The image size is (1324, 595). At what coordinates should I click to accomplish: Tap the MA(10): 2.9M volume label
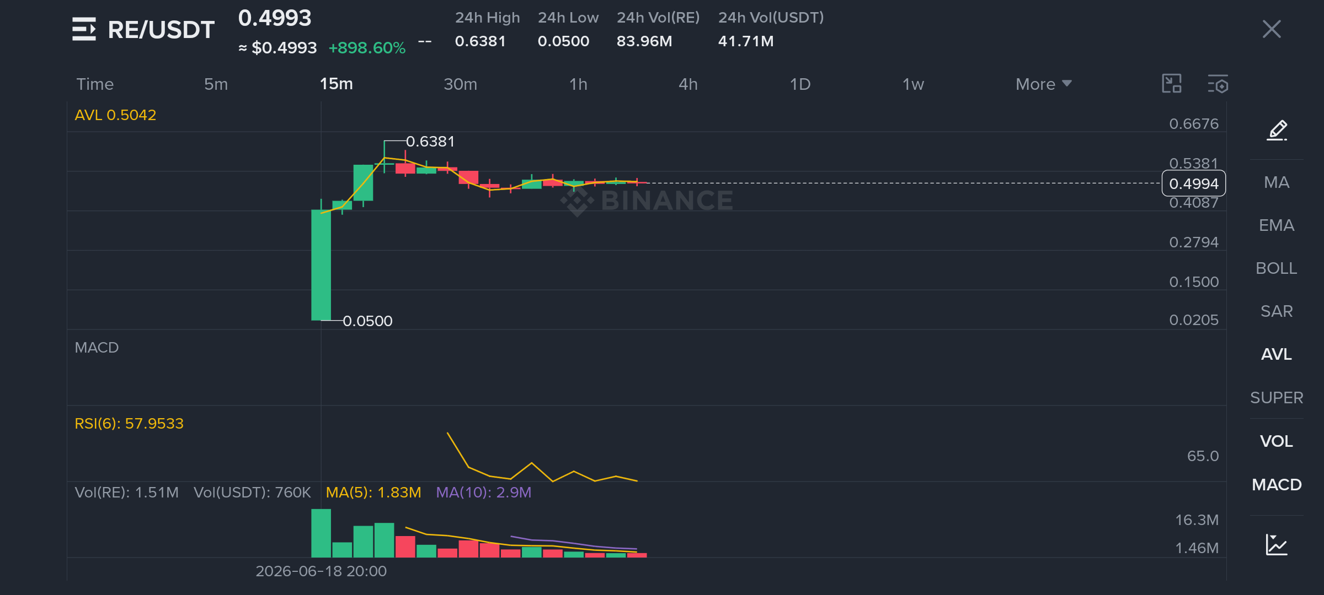484,493
